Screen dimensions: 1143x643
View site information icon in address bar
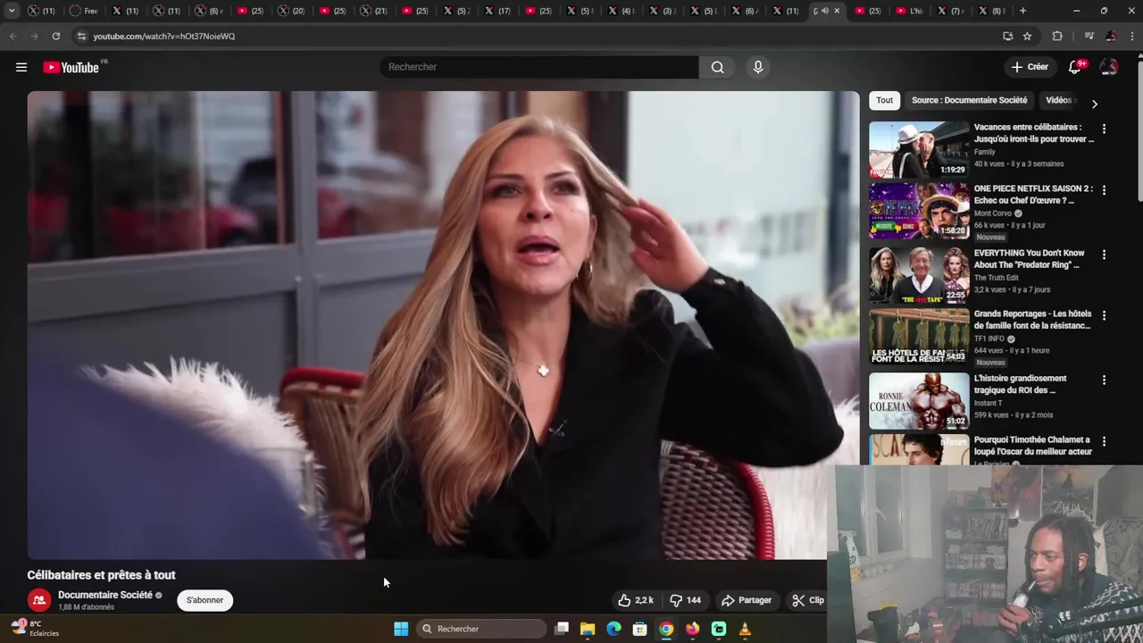(x=81, y=36)
